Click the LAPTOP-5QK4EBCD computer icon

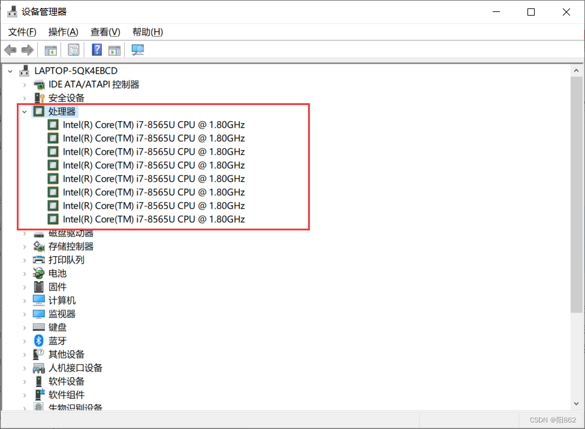click(25, 71)
